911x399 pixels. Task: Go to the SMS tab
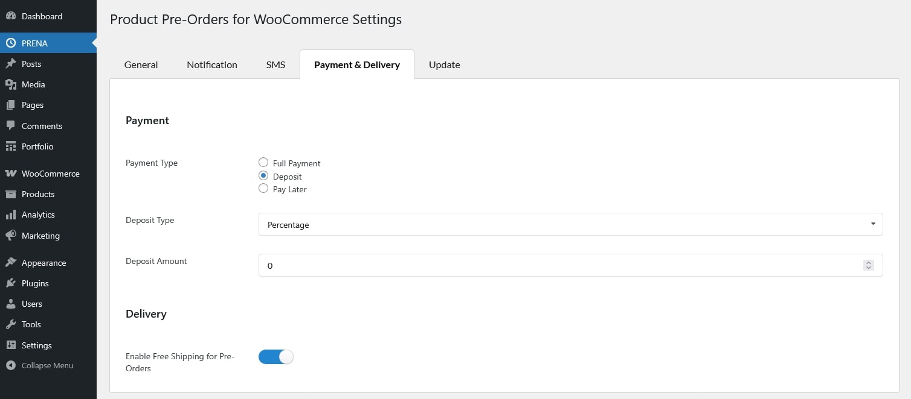[275, 64]
